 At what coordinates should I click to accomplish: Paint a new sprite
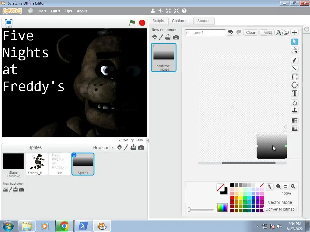pos(126,147)
